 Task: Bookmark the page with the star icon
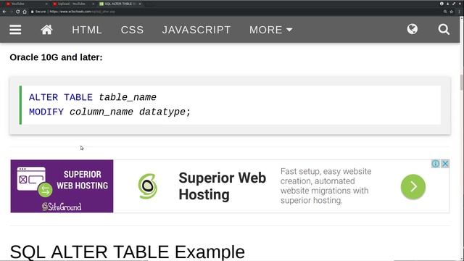452,12
